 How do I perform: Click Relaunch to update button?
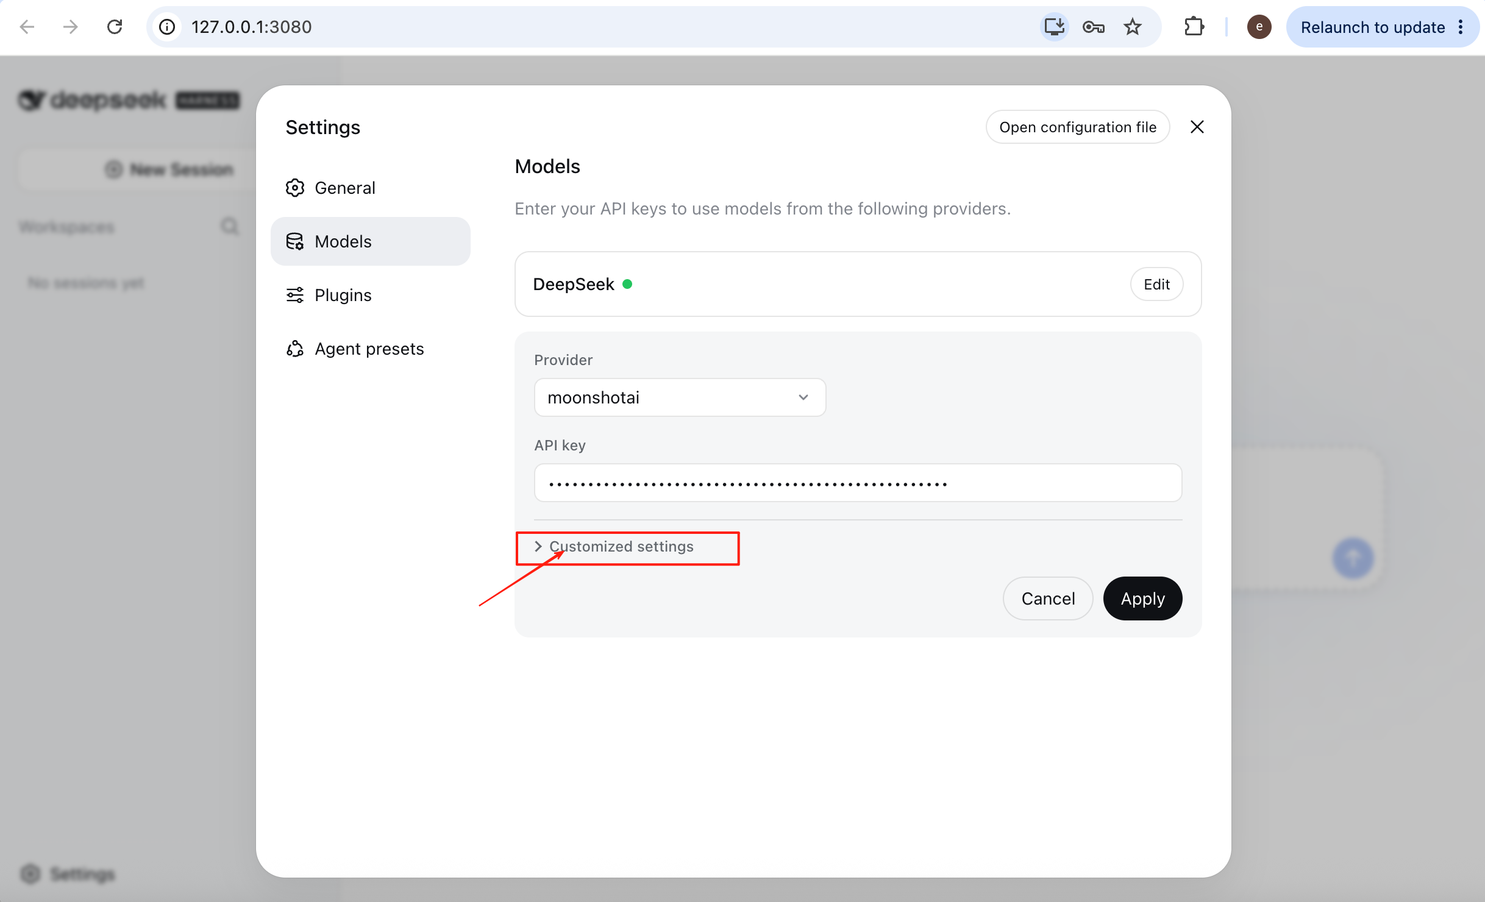1372,27
